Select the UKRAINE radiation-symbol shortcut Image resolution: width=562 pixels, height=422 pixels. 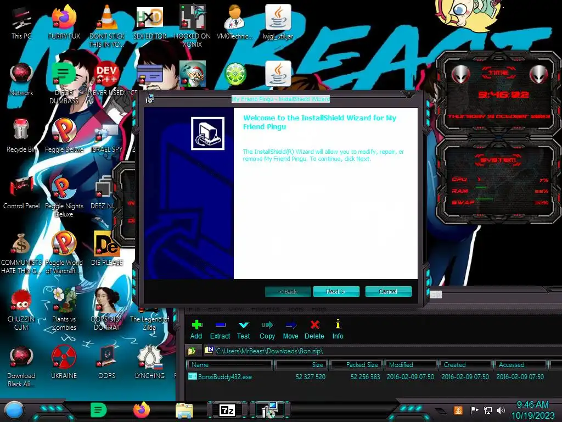pos(64,362)
